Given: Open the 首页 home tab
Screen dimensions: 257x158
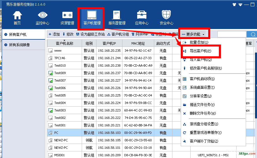Looking at the screenshot, I should [x=17, y=18].
